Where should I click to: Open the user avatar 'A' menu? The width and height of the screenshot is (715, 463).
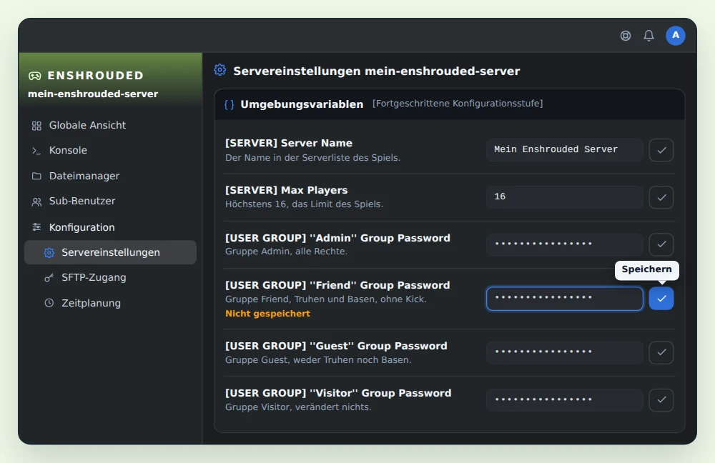676,36
